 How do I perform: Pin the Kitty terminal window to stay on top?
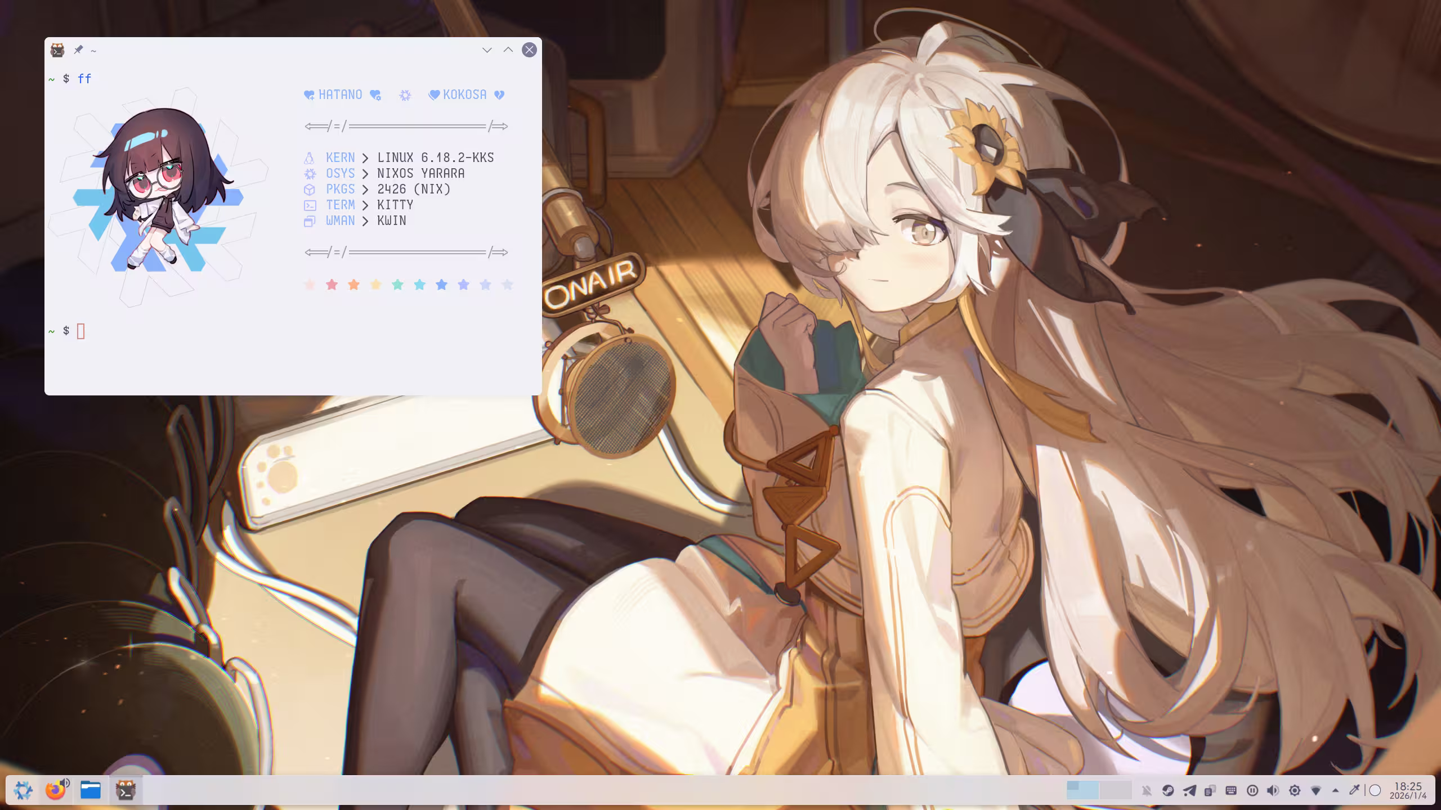[x=78, y=50]
